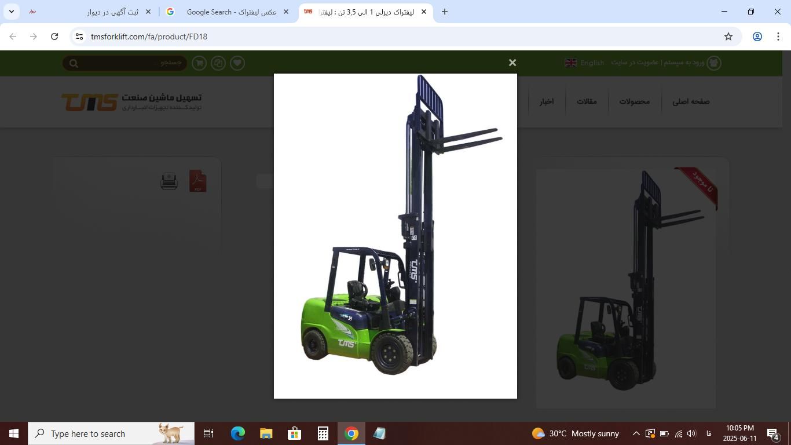Open Task View on the taskbar
The image size is (791, 445).
[208, 433]
